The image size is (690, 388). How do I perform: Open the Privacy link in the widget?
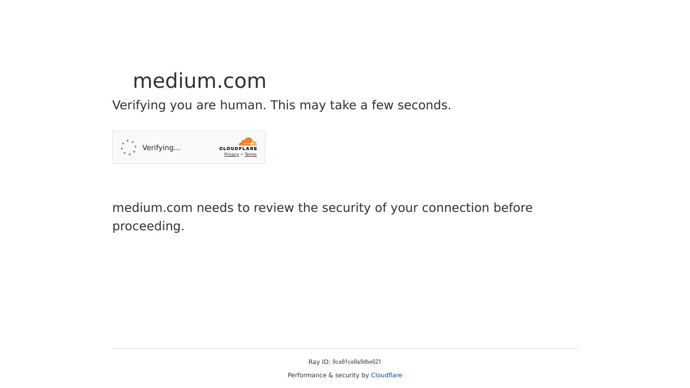[x=231, y=155]
